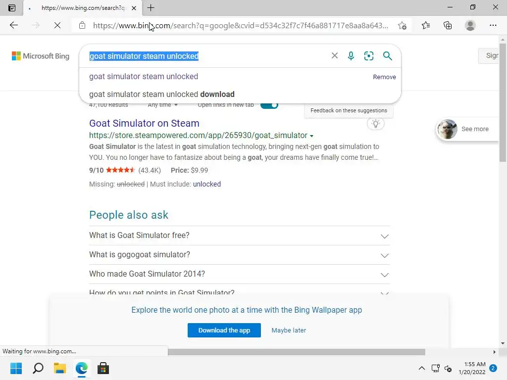Open the Favorites list icon
This screenshot has width=507, height=380.
point(426,25)
